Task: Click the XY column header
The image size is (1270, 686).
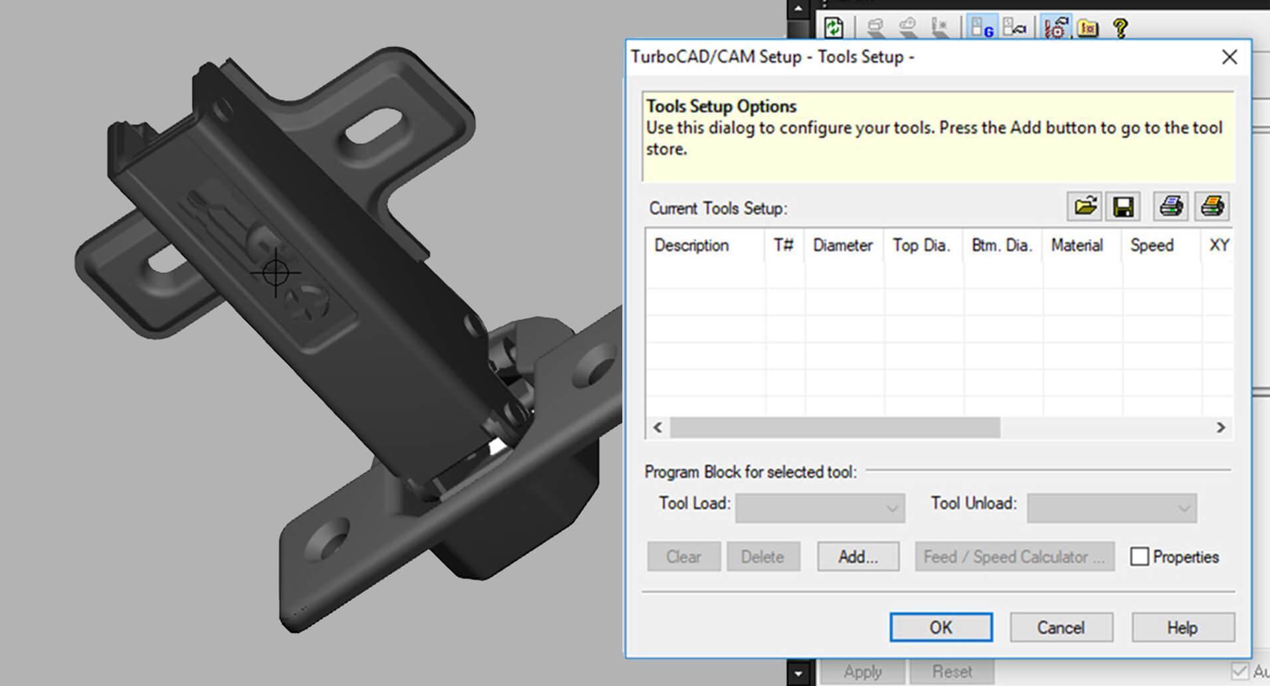Action: pyautogui.click(x=1218, y=246)
